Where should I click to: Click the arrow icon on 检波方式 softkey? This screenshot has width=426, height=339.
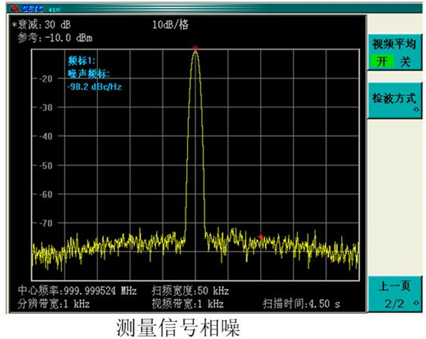click(417, 110)
